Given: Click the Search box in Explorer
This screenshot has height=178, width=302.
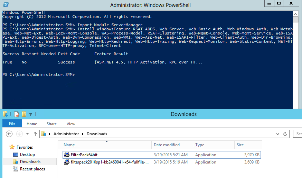Looking at the screenshot, I should pos(298,133).
